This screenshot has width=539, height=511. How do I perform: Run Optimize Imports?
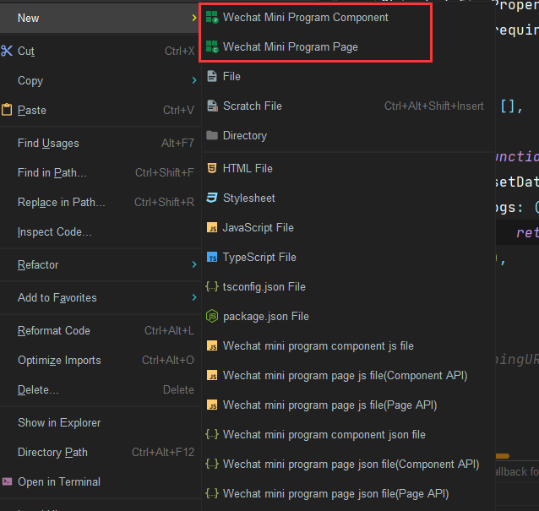click(100, 360)
